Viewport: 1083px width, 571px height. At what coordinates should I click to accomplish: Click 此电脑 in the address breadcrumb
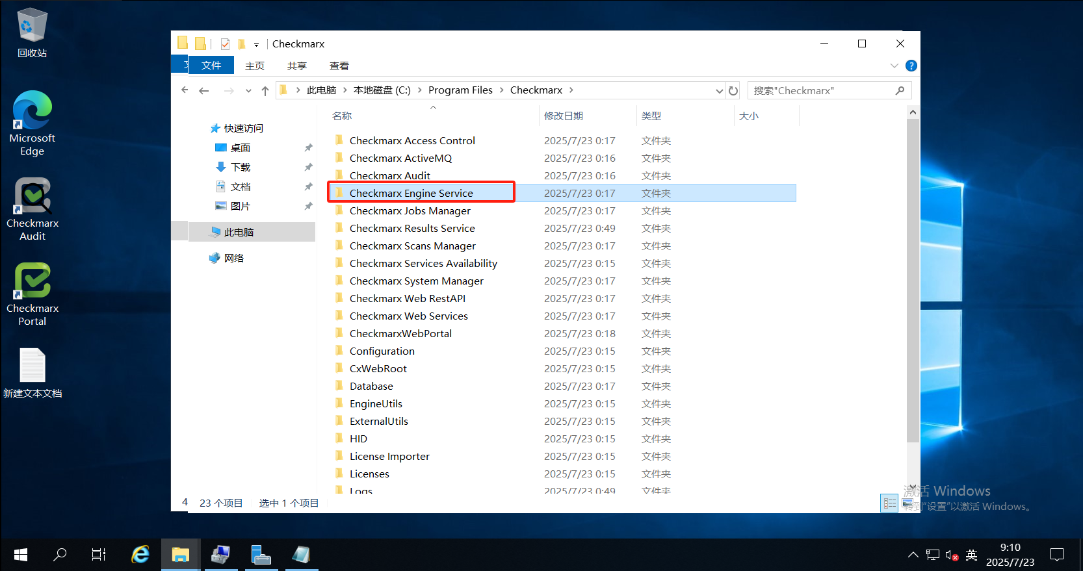pyautogui.click(x=321, y=90)
